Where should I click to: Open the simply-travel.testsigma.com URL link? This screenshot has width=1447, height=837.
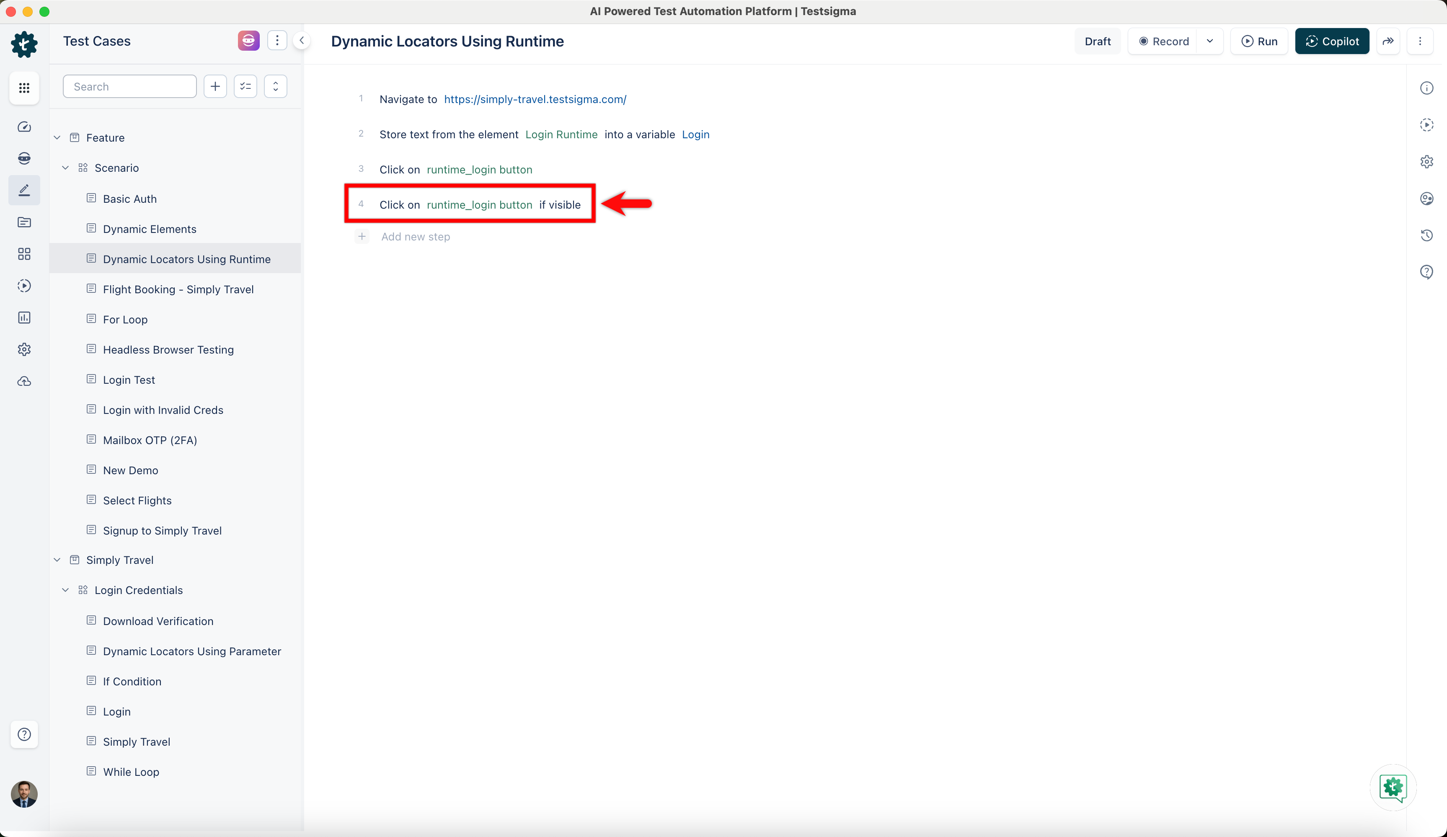tap(535, 99)
